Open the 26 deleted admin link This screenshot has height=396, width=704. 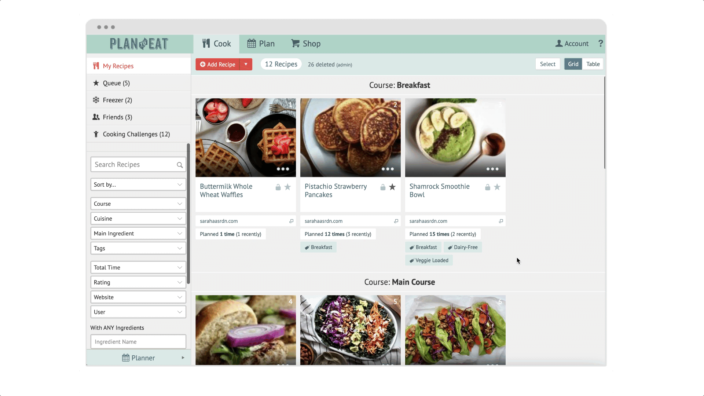pos(330,65)
